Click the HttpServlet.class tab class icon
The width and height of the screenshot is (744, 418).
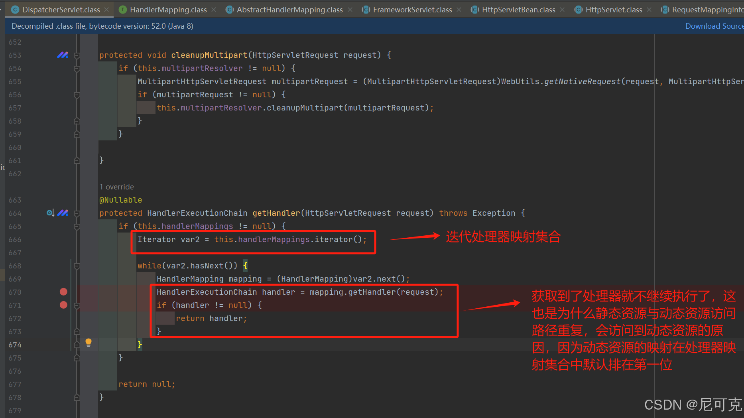(x=579, y=10)
